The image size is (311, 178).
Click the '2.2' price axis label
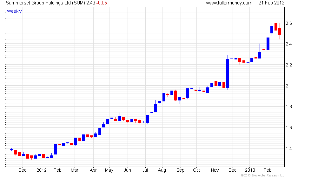tap(289, 65)
